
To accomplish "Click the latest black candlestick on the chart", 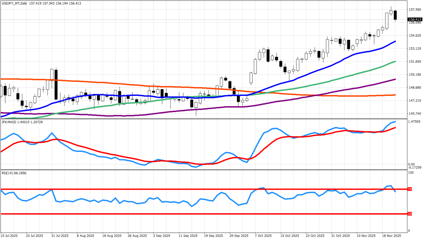I will pyautogui.click(x=395, y=15).
